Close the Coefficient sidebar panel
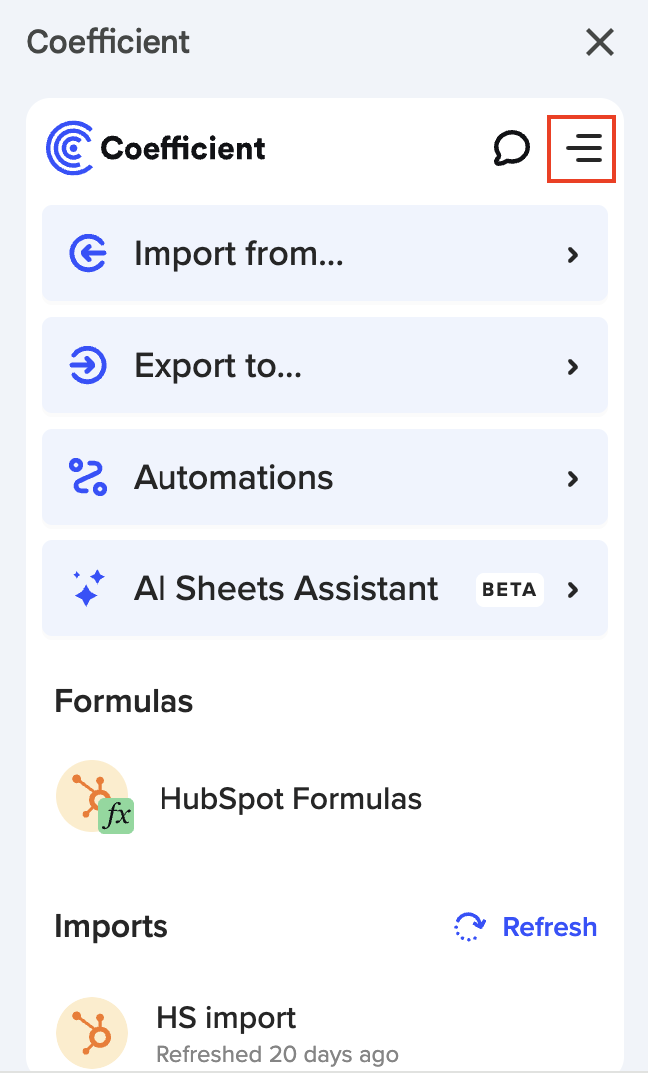This screenshot has height=1073, width=648. point(600,42)
